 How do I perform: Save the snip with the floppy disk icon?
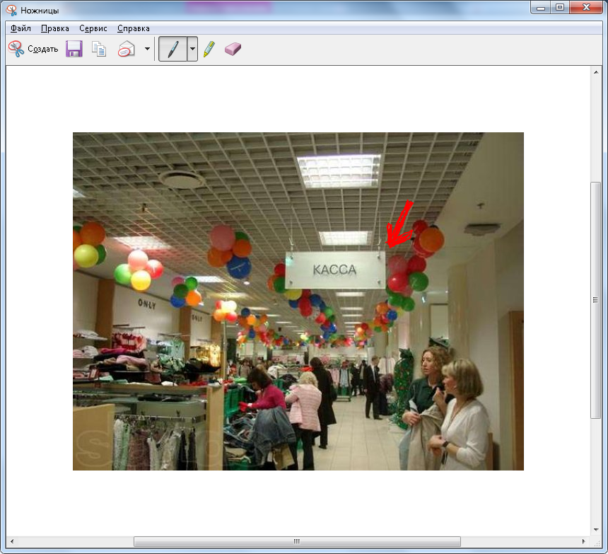(74, 49)
